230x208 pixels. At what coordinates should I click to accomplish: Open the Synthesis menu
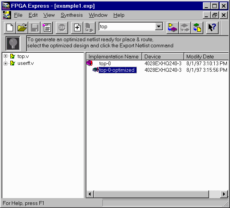point(71,15)
